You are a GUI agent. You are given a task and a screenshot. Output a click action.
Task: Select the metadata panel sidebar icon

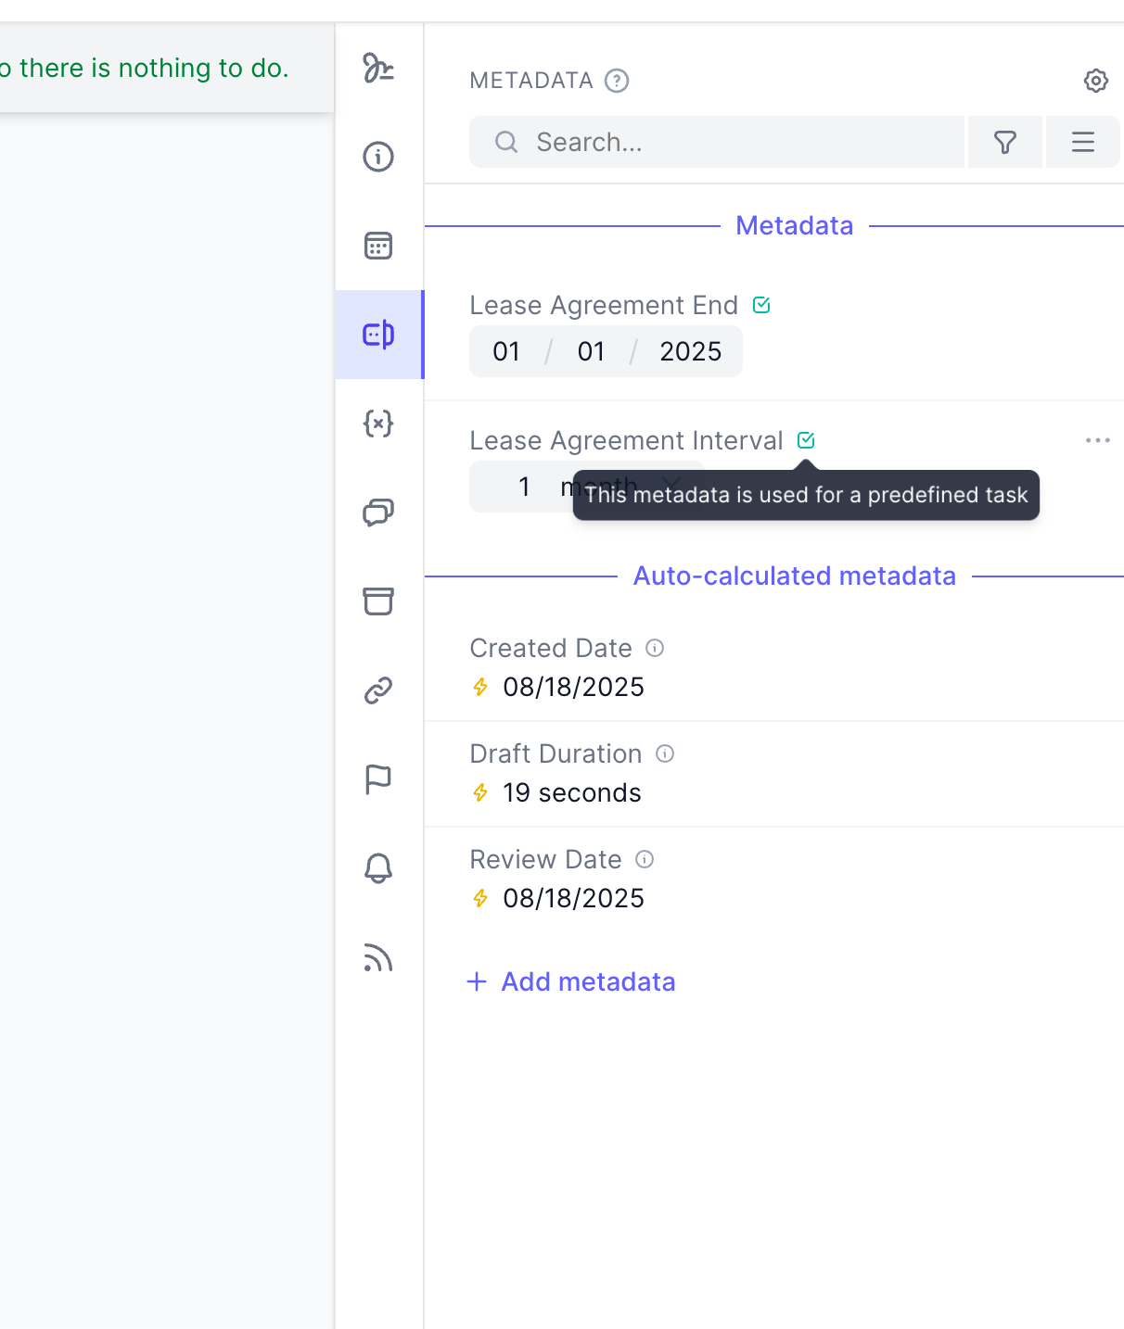[x=378, y=334]
